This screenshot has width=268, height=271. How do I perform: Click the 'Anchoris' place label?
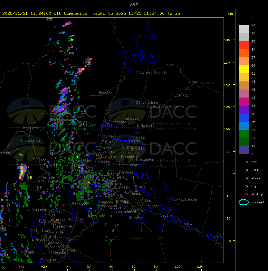[75, 219]
